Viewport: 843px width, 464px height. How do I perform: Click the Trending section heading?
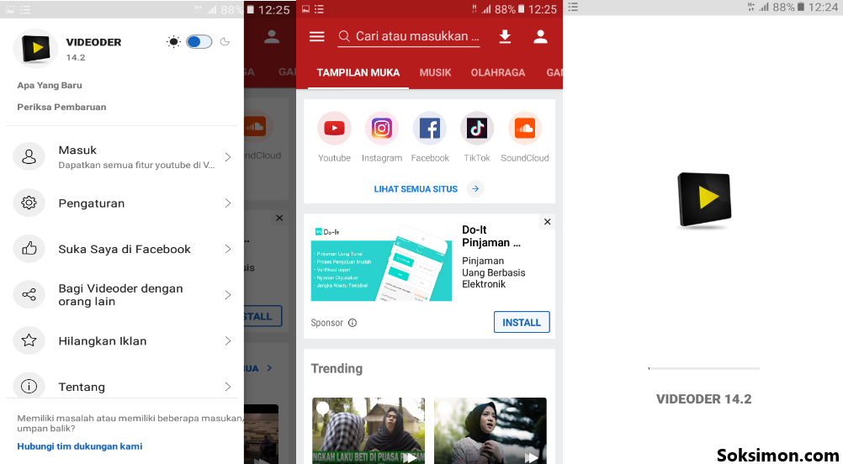pyautogui.click(x=337, y=368)
